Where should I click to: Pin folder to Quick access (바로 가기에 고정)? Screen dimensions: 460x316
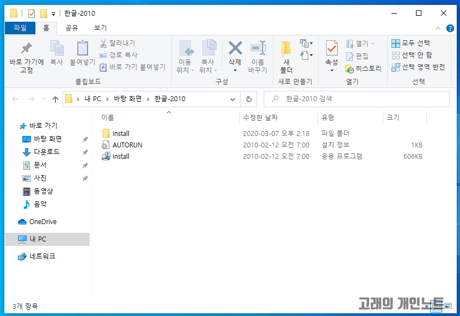[x=27, y=57]
